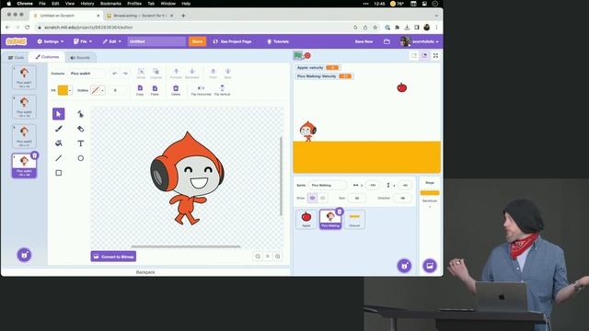Click the Copy icon in costume toolbar
Screen dimensions: 589x331
click(140, 90)
